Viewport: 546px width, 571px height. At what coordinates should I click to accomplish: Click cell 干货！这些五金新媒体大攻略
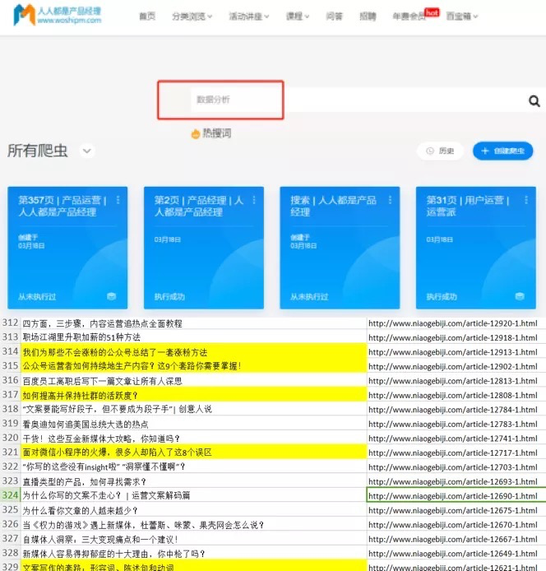[193, 438]
